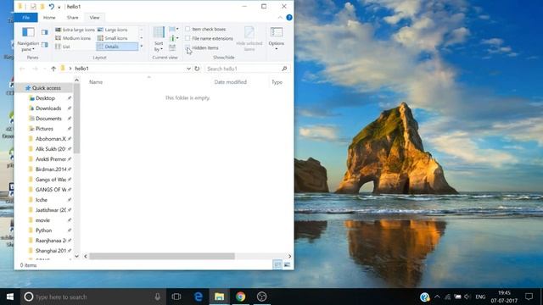Open the Navigation pane menu
Viewport: 543px width, 305px height.
28,39
